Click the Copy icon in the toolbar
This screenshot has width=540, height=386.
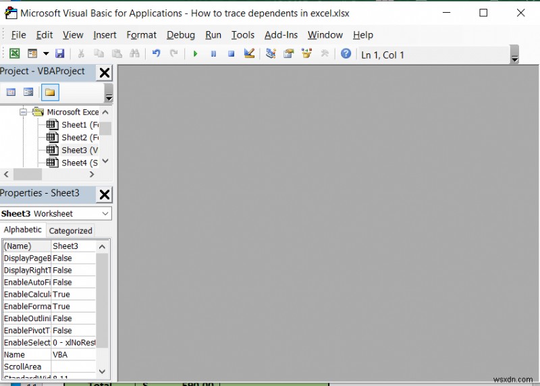click(x=99, y=53)
